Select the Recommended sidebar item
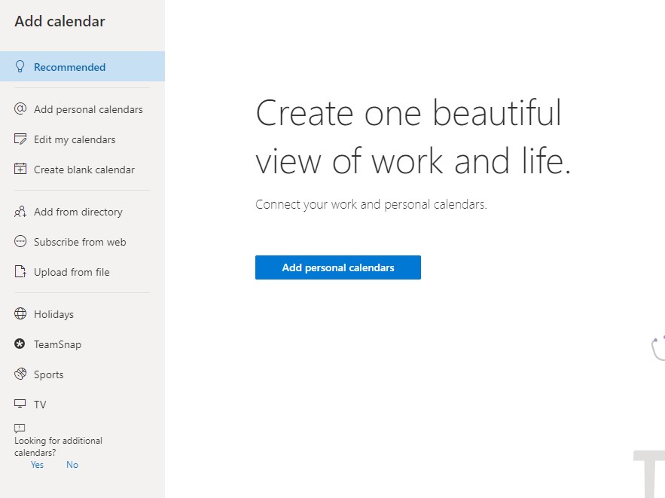The height and width of the screenshot is (498, 665). [69, 67]
